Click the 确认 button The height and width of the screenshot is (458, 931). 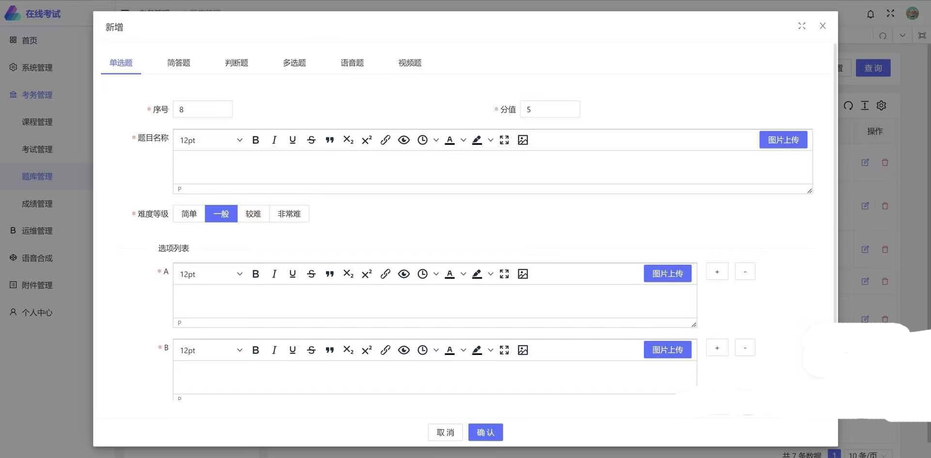tap(485, 432)
